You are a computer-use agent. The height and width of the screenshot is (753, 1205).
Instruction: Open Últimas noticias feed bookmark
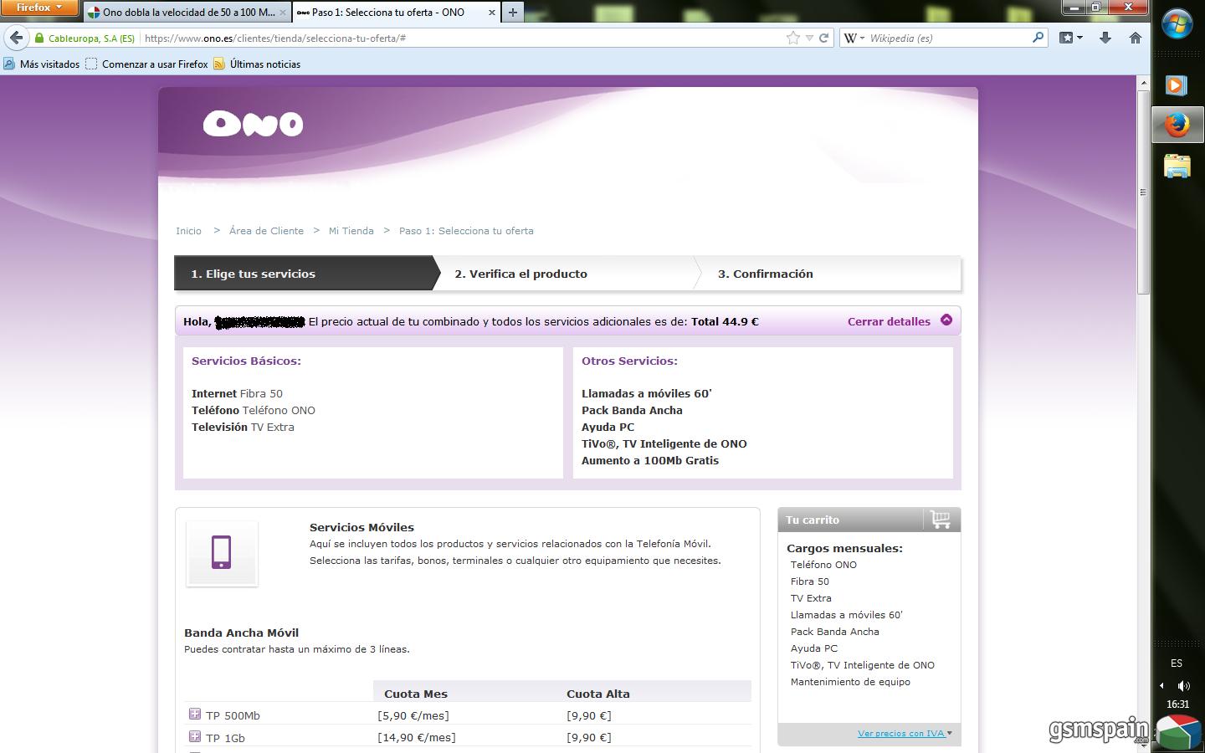click(257, 64)
